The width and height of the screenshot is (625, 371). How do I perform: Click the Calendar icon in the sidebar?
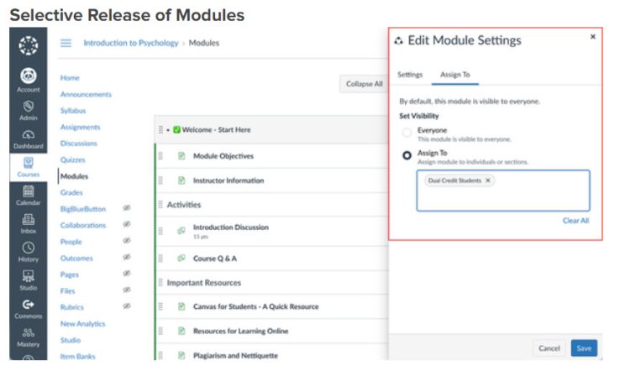[x=28, y=191]
